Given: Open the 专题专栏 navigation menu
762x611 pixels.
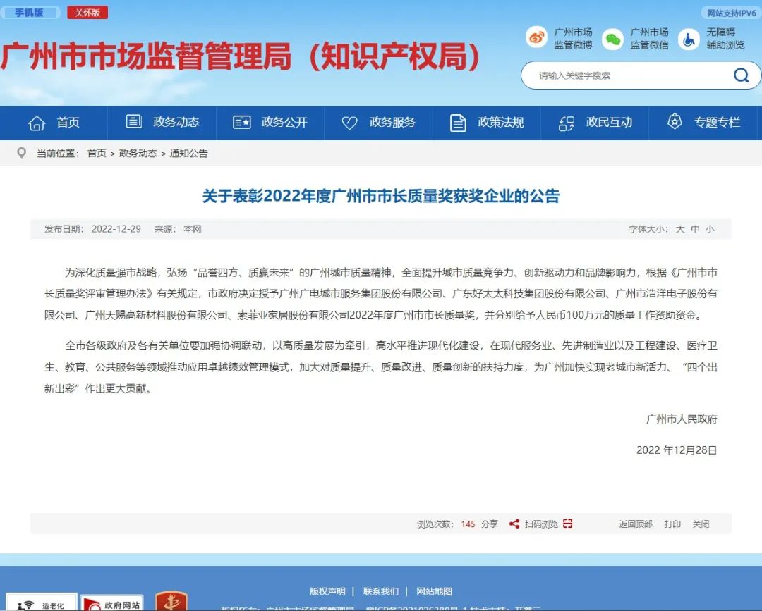Looking at the screenshot, I should (703, 123).
